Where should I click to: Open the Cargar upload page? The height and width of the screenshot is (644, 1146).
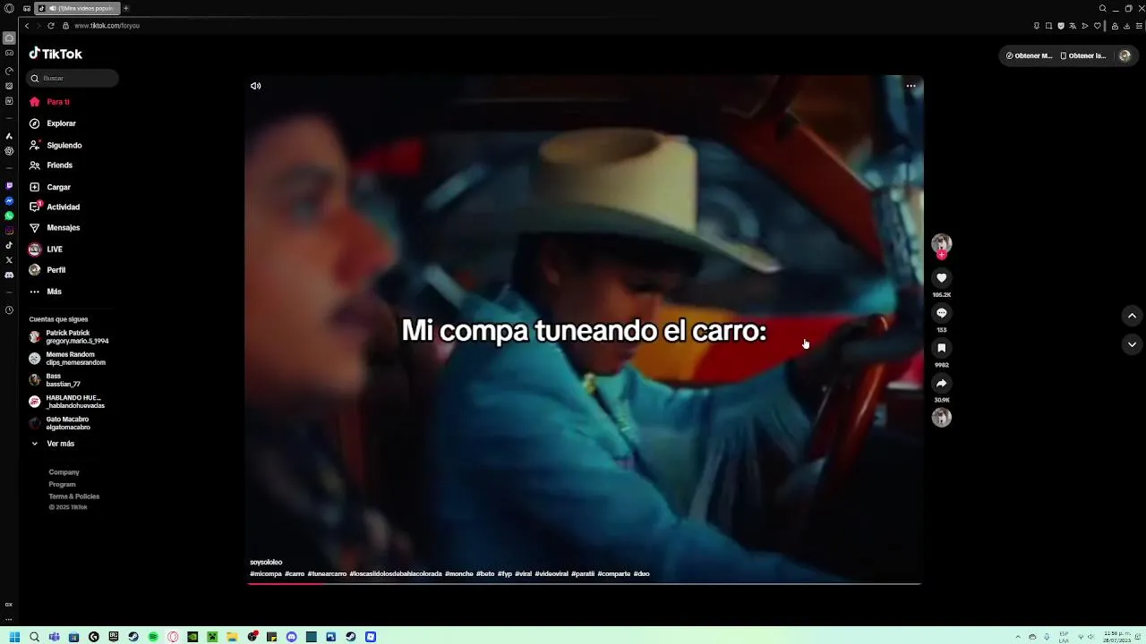[x=50, y=187]
